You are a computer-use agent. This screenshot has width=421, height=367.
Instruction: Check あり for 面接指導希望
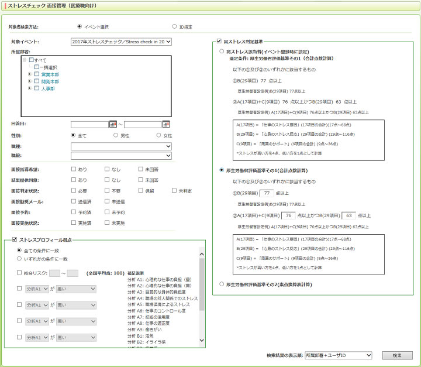tap(74, 169)
